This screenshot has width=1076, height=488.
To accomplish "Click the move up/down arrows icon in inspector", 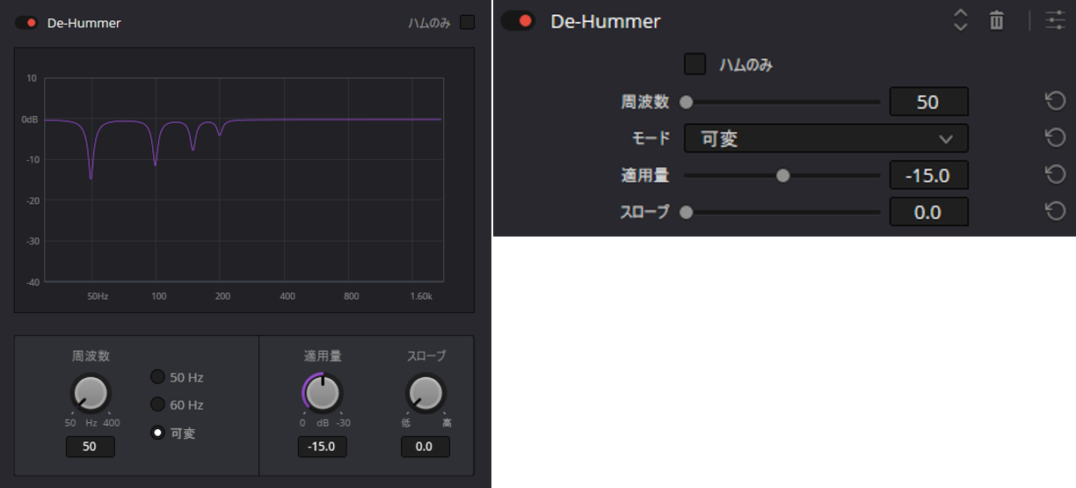I will click(961, 21).
